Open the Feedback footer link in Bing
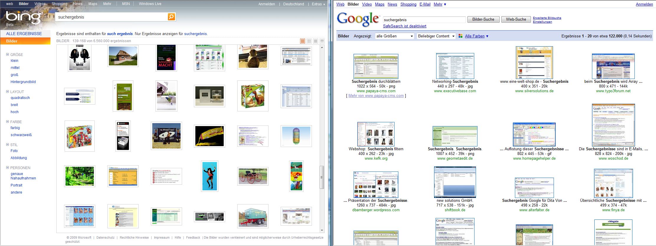656x246 pixels. coord(193,237)
